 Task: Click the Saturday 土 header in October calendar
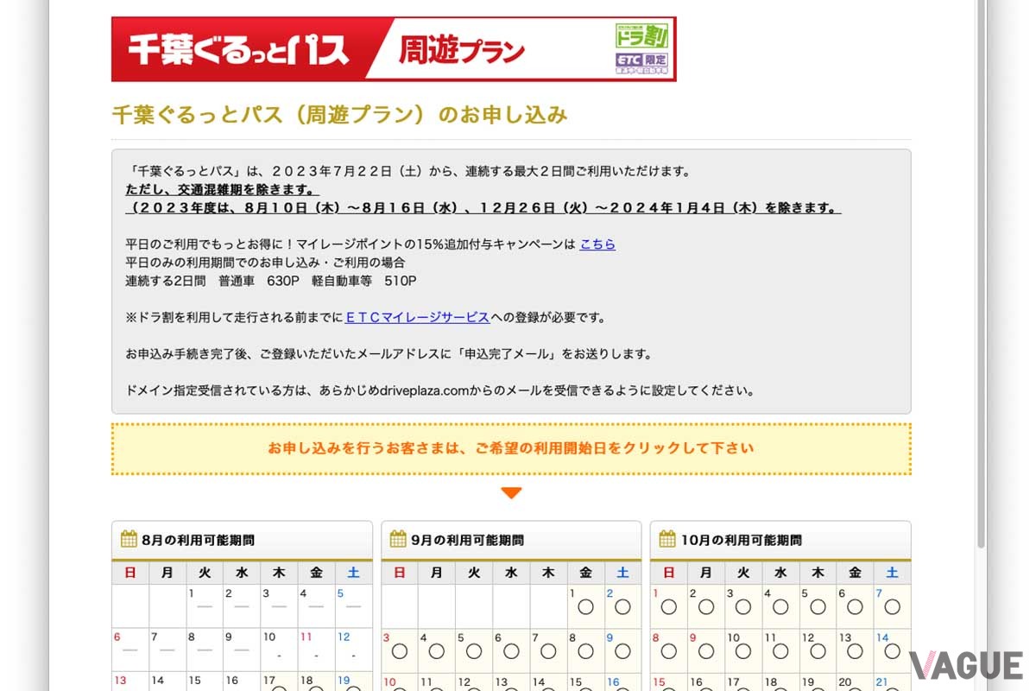(892, 572)
